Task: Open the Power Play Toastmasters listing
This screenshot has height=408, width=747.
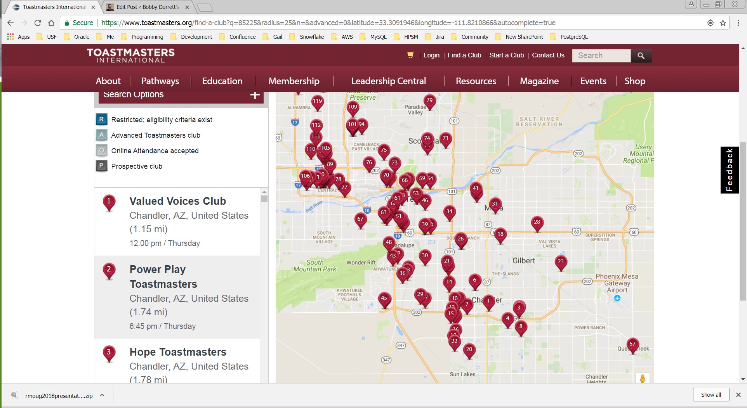Action: pyautogui.click(x=163, y=277)
